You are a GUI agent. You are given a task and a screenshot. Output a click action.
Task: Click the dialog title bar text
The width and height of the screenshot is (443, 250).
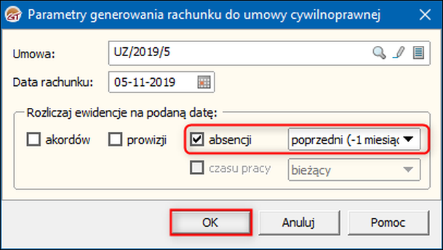point(204,15)
